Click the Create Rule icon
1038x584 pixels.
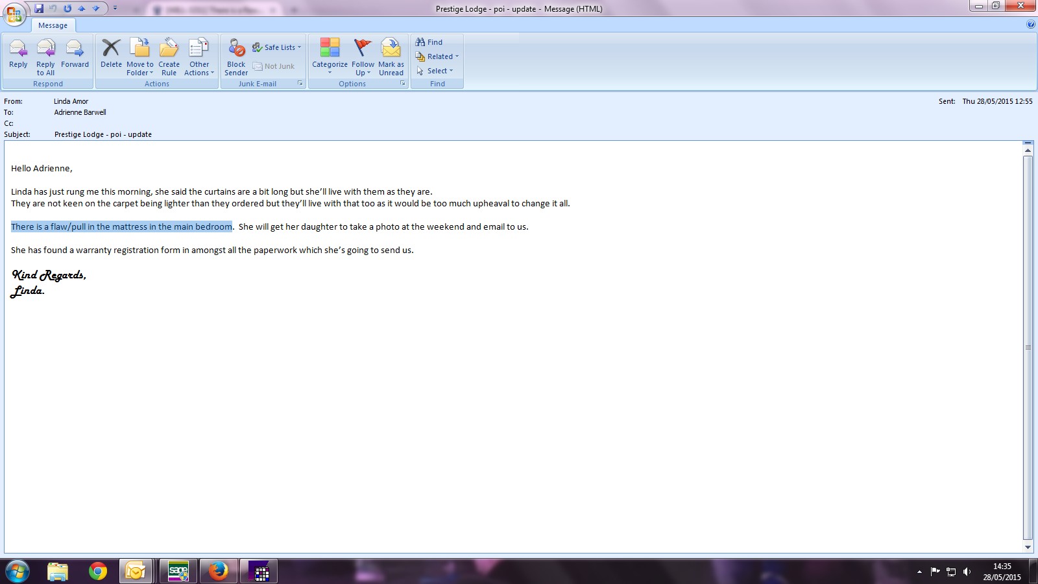coord(169,54)
